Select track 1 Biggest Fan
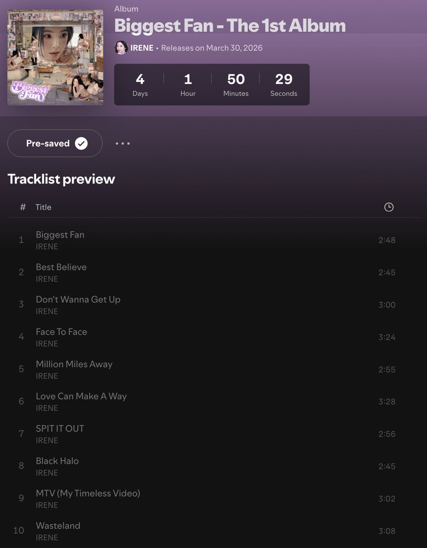This screenshot has height=548, width=427. 214,240
